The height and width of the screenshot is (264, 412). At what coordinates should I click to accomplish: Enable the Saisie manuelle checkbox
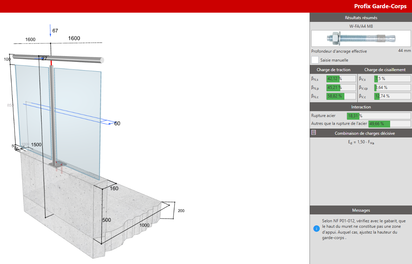(315, 60)
